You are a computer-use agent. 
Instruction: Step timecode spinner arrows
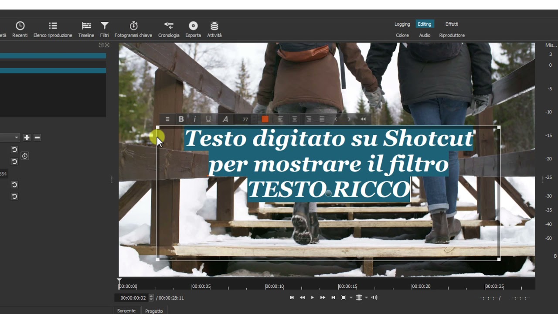[x=151, y=298]
